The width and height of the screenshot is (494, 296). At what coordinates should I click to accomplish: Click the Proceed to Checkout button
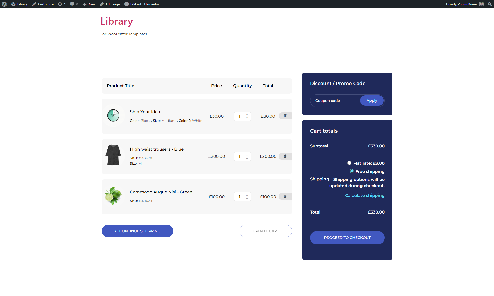tap(347, 238)
